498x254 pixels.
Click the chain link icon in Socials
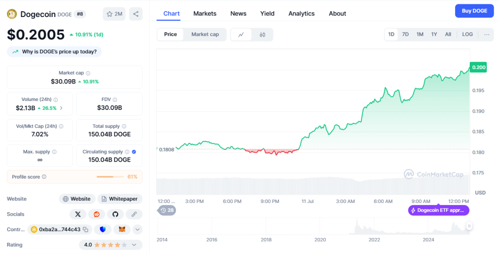pos(134,214)
